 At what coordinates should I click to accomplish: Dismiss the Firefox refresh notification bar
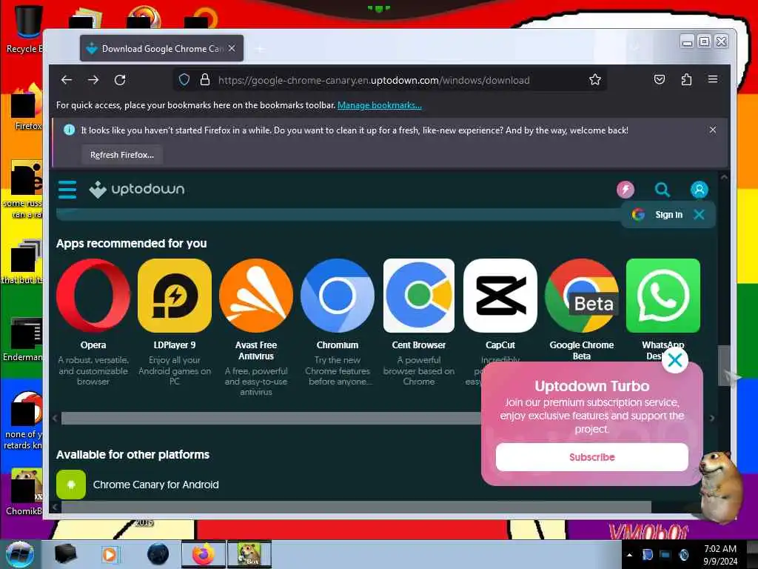(713, 130)
